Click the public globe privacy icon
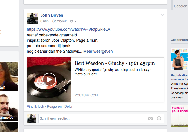The image size is (188, 132). click(x=71, y=21)
